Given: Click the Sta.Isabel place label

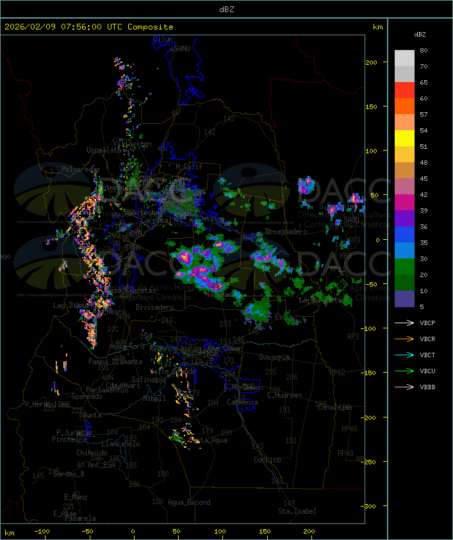Looking at the screenshot, I should click(x=297, y=511).
